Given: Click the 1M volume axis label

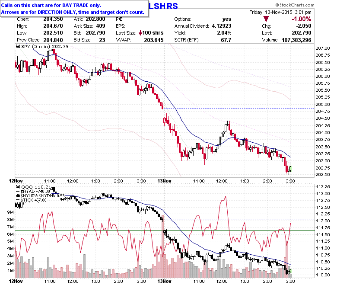Looking at the screenshot, I should tap(10, 271).
